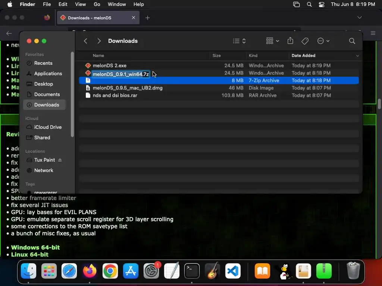
Task: Open Terminal from the Dock
Action: pyautogui.click(x=192, y=271)
